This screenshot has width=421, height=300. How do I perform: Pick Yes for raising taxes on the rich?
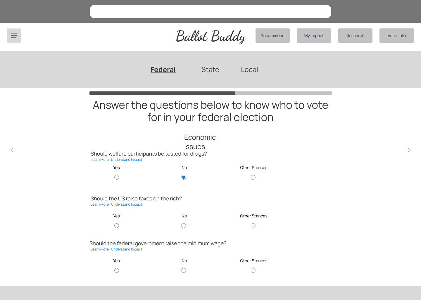(116, 225)
